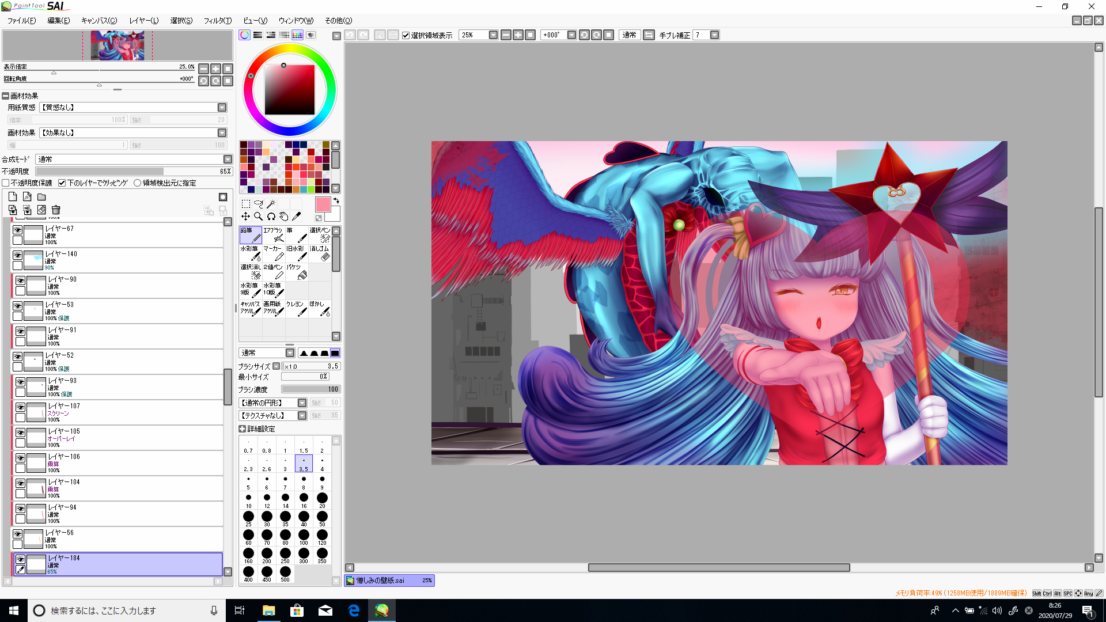
Task: Create a new linework pen layer
Action: pos(27,197)
